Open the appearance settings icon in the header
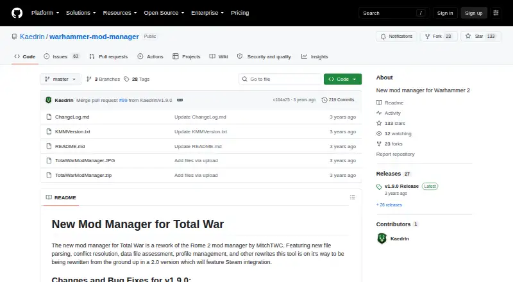The width and height of the screenshot is (513, 282). pos(496,13)
